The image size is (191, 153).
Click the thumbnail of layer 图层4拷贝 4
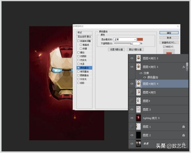point(138,84)
